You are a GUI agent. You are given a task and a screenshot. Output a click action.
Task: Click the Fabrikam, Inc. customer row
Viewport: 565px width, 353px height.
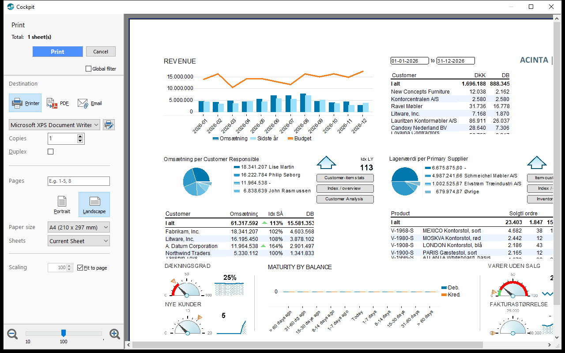pos(240,231)
